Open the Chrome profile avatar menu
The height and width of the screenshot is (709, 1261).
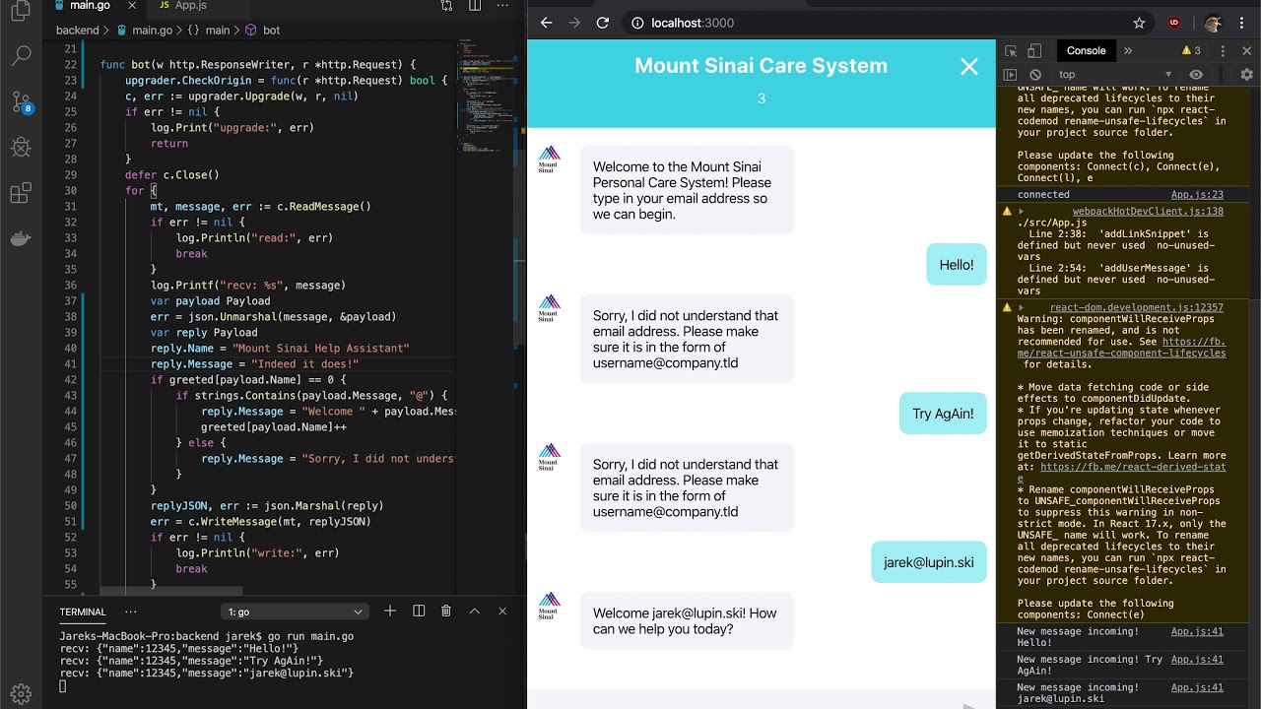pos(1214,23)
